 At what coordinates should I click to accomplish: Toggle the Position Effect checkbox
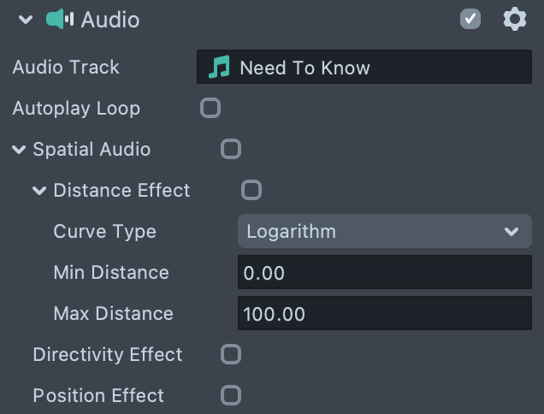pos(230,395)
